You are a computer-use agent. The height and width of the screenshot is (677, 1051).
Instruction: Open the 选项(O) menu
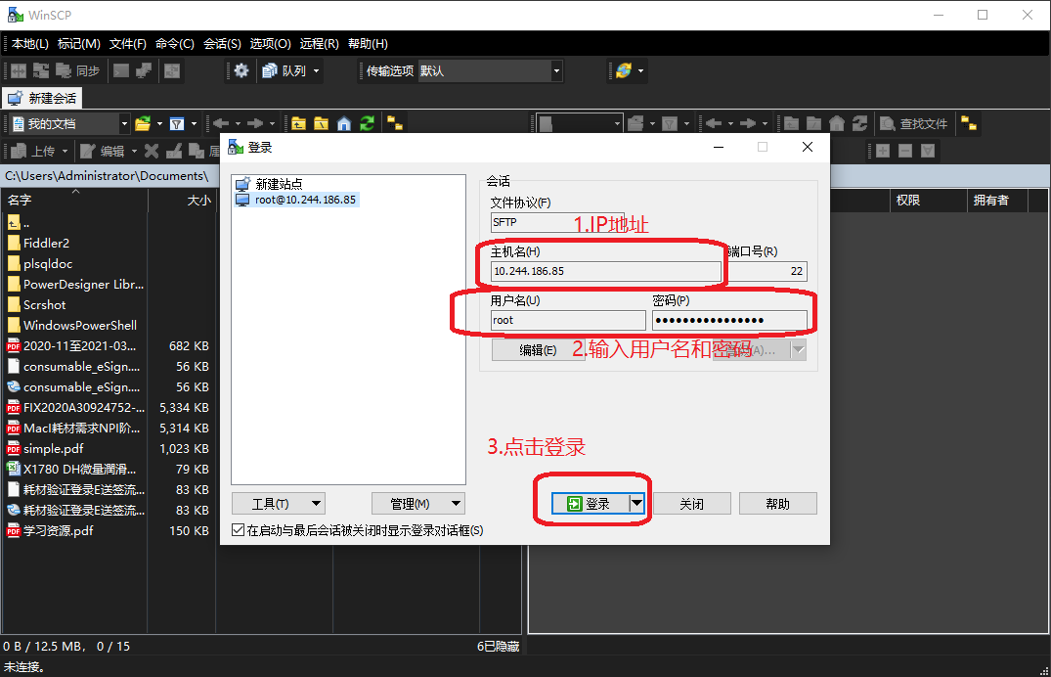[x=271, y=44]
